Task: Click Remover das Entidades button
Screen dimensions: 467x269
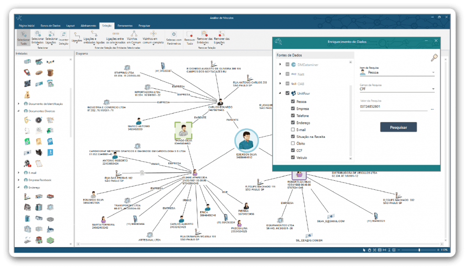Action: [204, 38]
